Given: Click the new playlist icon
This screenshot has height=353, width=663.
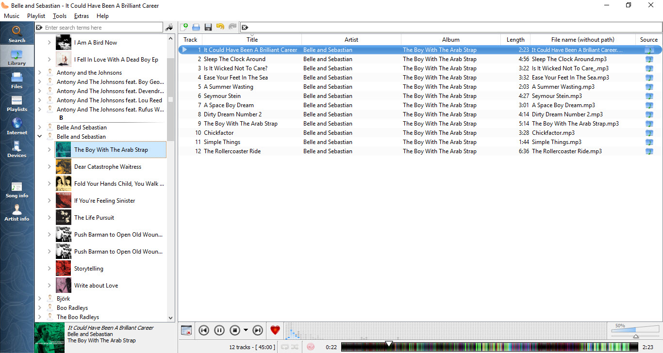Looking at the screenshot, I should (x=184, y=27).
